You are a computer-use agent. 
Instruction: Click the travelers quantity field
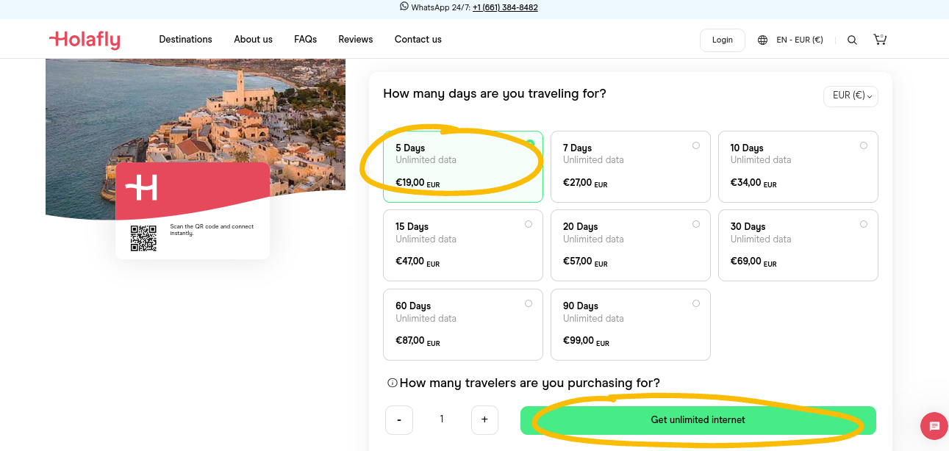pos(442,419)
